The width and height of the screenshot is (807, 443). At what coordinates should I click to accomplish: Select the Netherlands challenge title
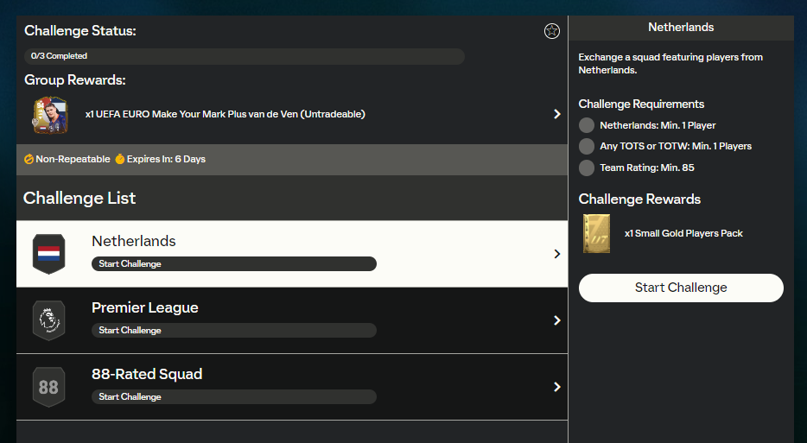[x=134, y=241]
